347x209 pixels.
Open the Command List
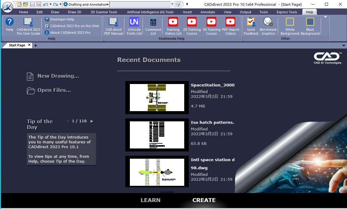pyautogui.click(x=153, y=26)
